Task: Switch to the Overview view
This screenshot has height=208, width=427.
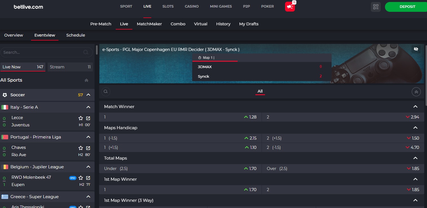Action: coord(14,35)
